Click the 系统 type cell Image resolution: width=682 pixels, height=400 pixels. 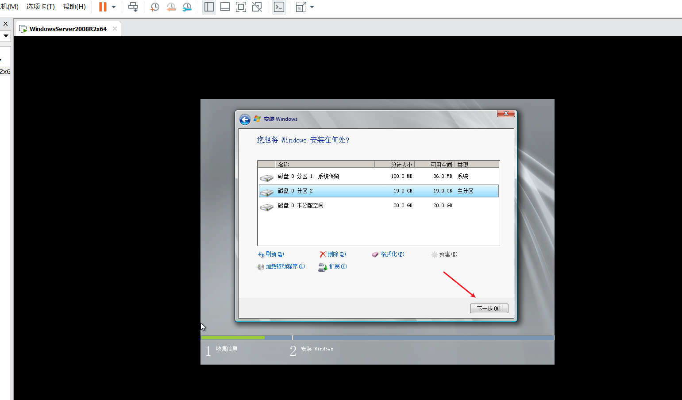point(462,176)
